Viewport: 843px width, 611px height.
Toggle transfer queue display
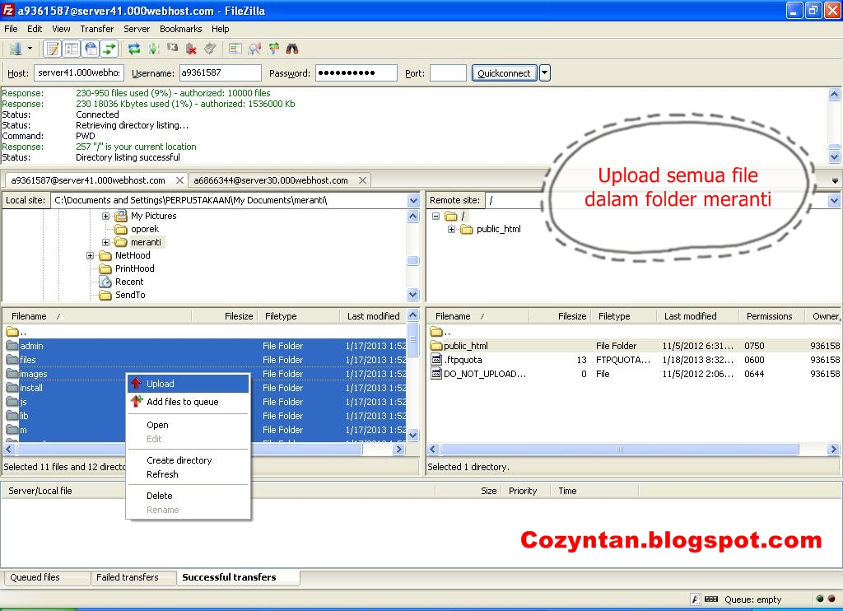pyautogui.click(x=109, y=49)
